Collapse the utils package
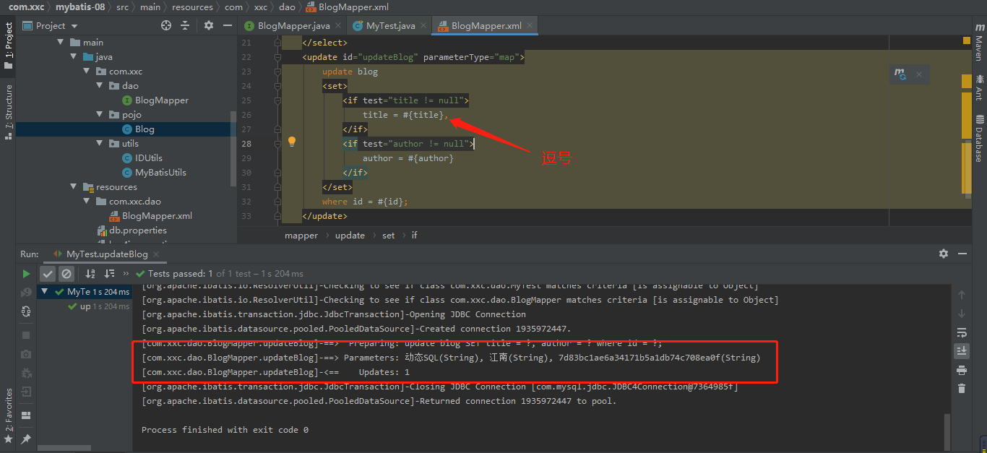The height and width of the screenshot is (453, 987). click(100, 144)
